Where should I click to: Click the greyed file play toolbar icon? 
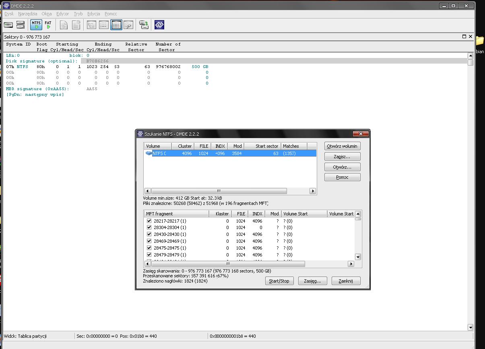(x=64, y=25)
